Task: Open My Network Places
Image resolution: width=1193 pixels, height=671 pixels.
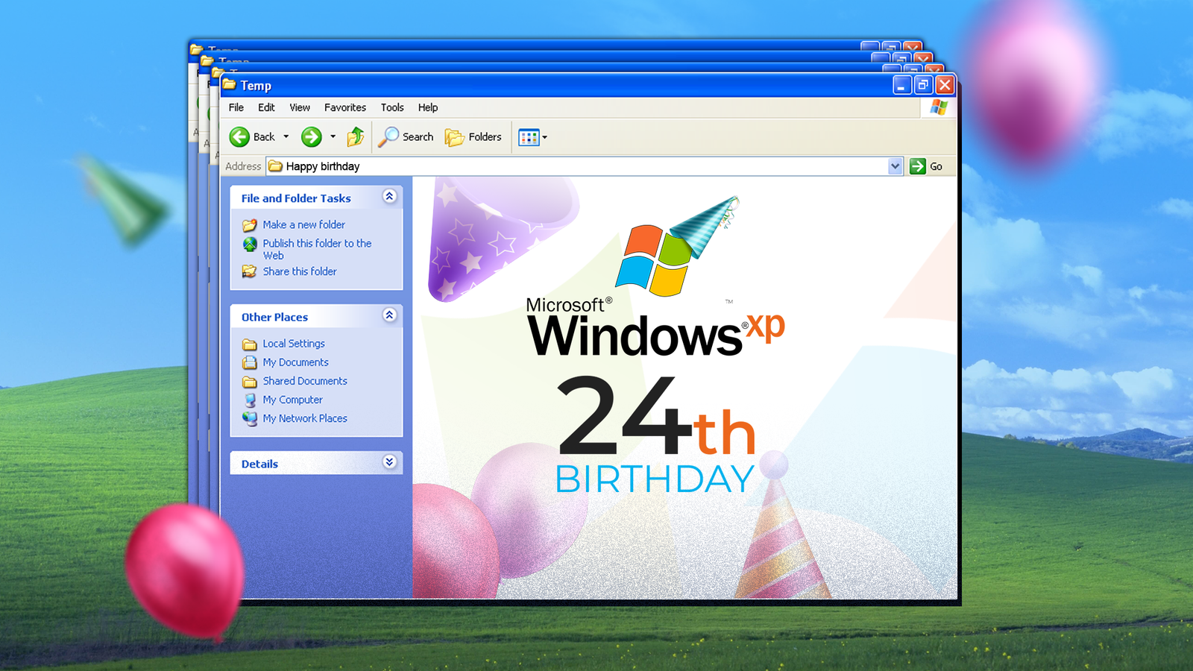Action: click(x=303, y=418)
